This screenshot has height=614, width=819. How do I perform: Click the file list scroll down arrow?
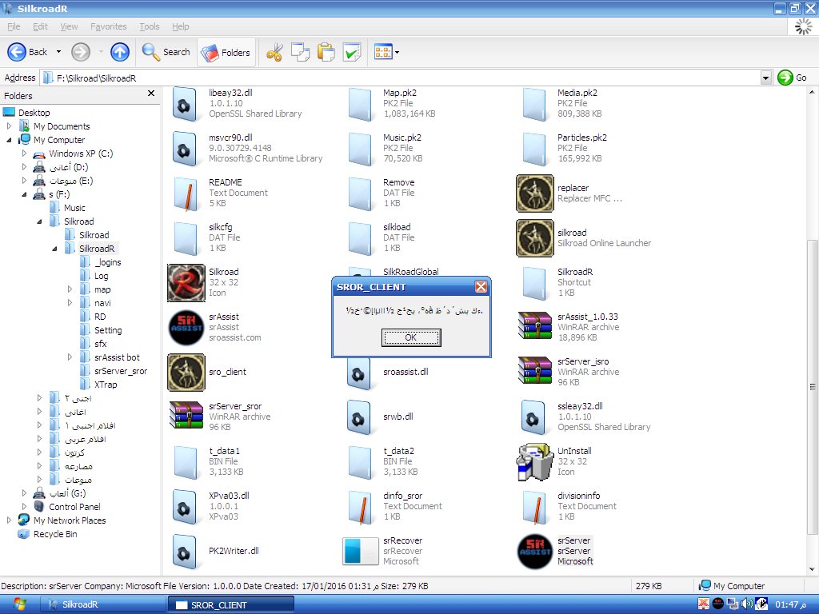pos(813,569)
